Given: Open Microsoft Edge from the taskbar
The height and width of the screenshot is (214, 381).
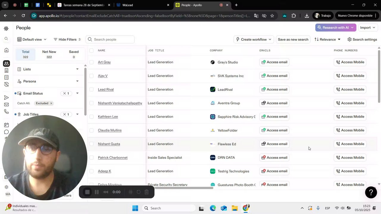Looking at the screenshot, I should [213, 208].
